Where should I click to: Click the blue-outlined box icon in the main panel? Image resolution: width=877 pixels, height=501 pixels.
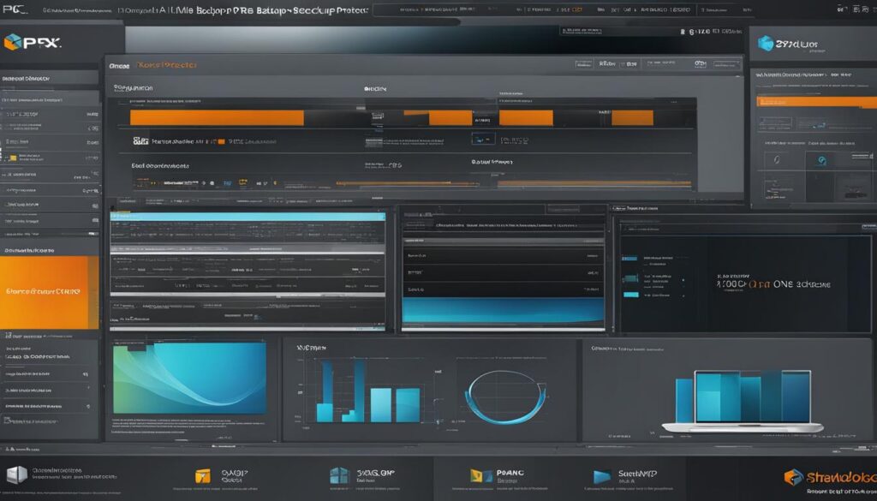[483, 139]
